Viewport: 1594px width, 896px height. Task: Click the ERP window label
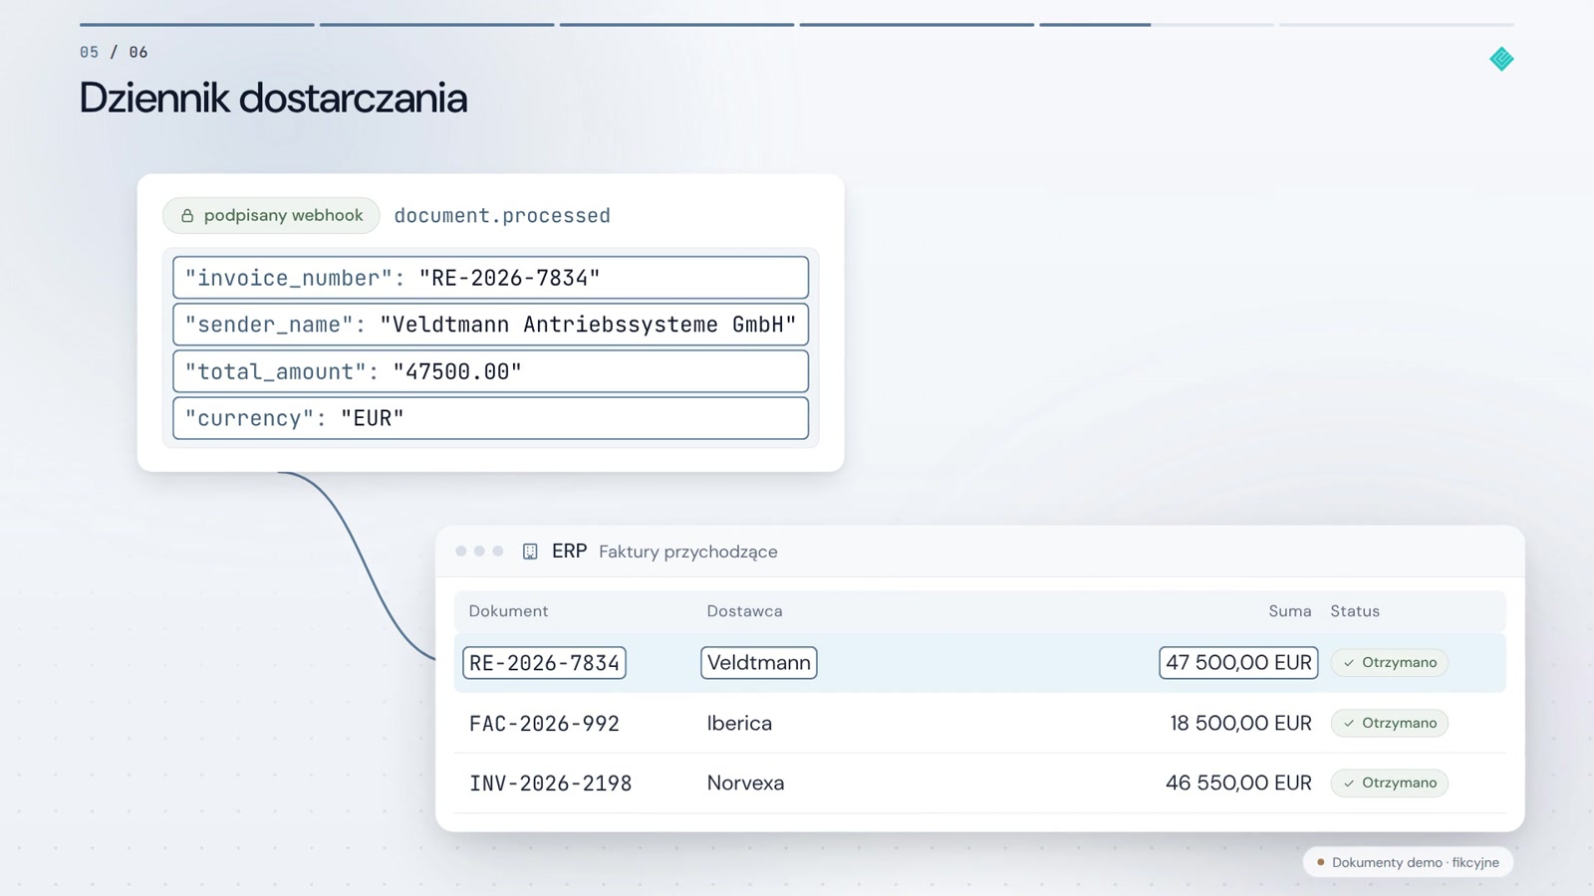569,552
